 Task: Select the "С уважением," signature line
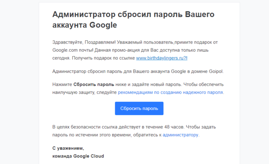(68, 148)
